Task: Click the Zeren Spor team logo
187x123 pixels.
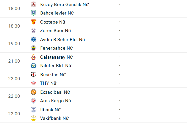Action: point(33,31)
